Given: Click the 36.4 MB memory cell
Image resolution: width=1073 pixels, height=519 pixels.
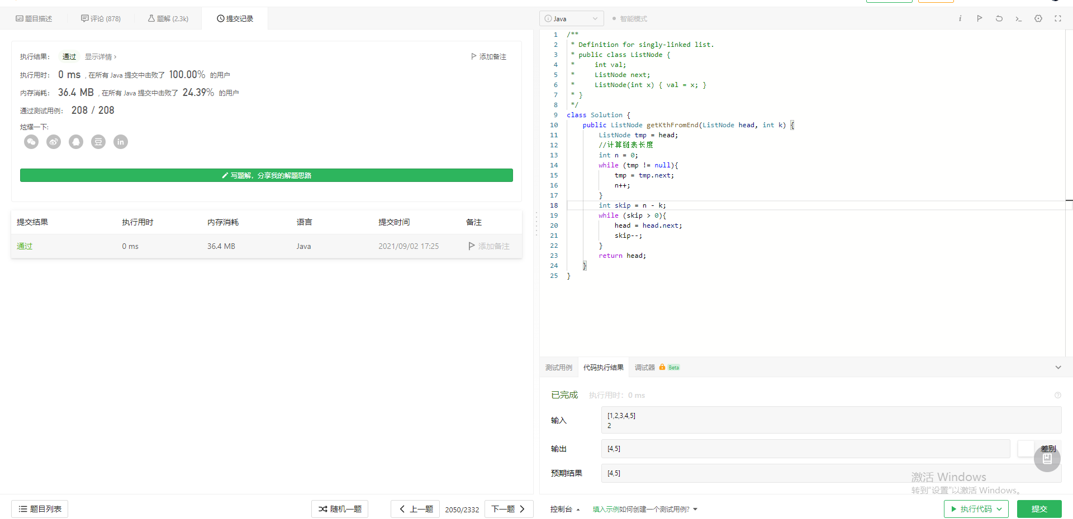Looking at the screenshot, I should click(x=221, y=246).
